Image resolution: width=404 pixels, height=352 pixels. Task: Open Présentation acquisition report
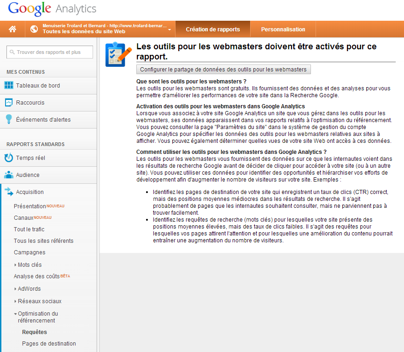29,206
